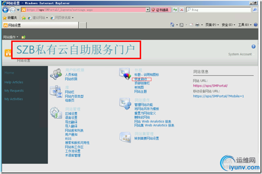The image size is (262, 174).
Task: Open the 收藏夹 favorites button
Action: click(10, 17)
